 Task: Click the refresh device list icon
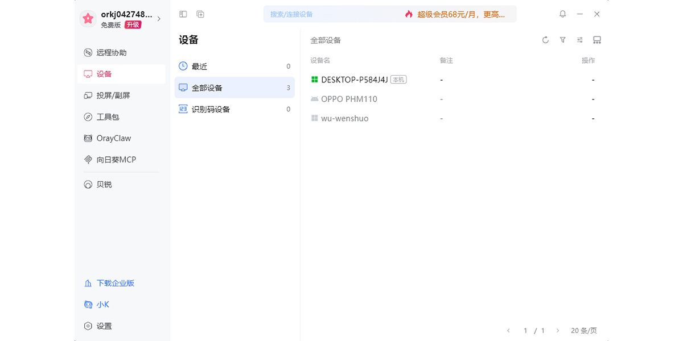click(x=545, y=40)
